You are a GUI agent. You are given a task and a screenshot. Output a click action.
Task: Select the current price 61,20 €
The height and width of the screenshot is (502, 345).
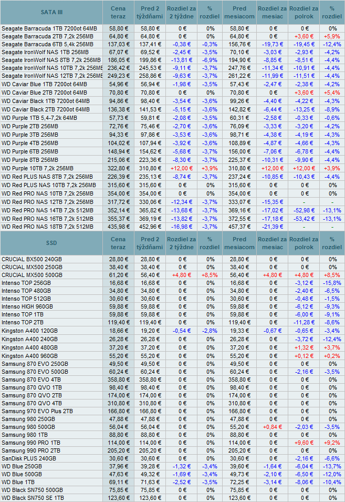click(120, 275)
